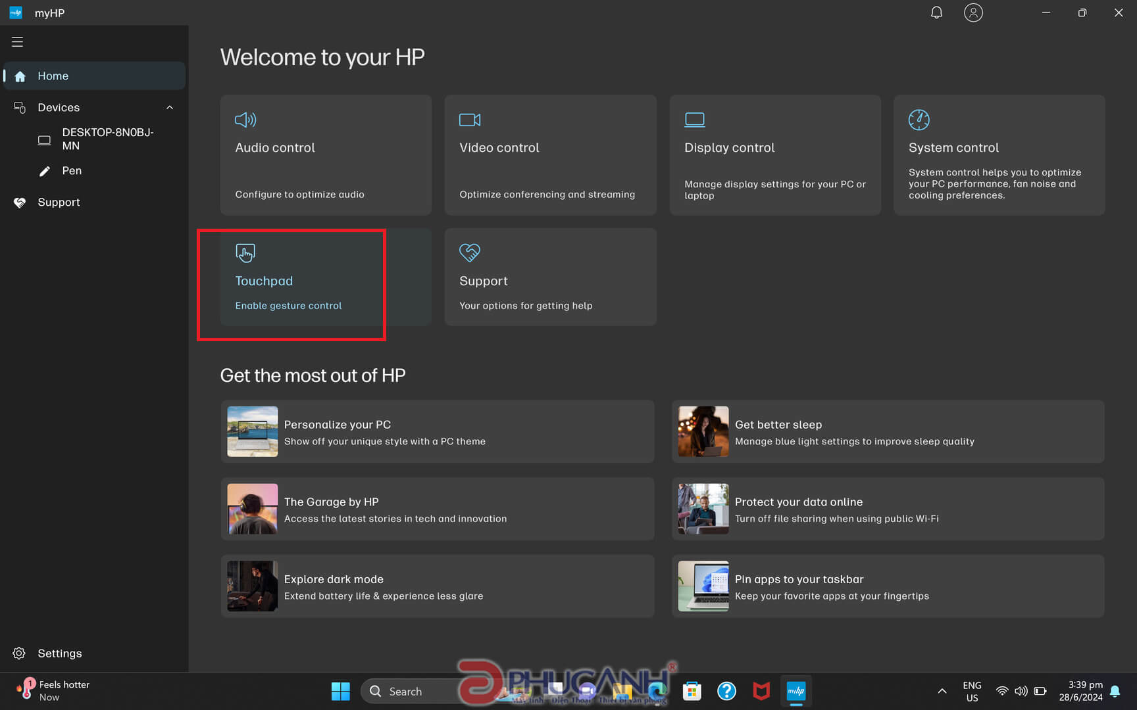Click the Support heart-handshake sidebar icon
Image resolution: width=1137 pixels, height=710 pixels.
[x=20, y=202]
